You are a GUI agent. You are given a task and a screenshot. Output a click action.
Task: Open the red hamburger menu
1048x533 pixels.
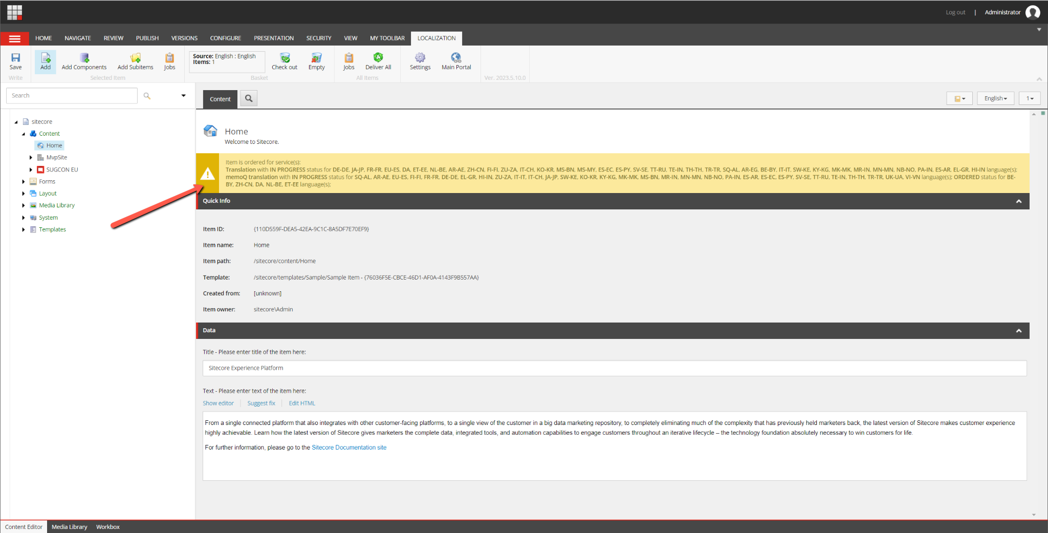click(x=15, y=38)
